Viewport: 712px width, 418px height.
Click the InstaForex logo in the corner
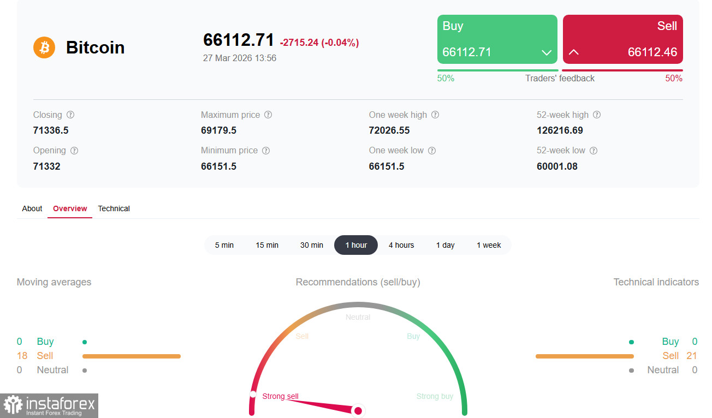pos(49,405)
